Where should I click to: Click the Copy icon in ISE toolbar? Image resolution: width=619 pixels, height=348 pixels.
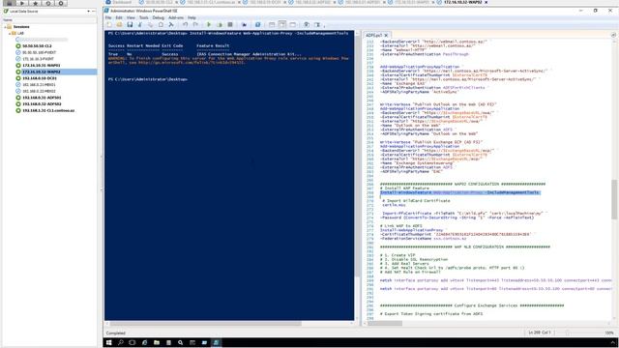[x=151, y=24]
